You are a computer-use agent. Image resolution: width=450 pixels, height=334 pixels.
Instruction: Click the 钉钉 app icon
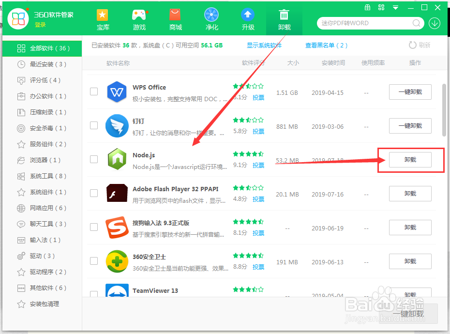pos(117,126)
